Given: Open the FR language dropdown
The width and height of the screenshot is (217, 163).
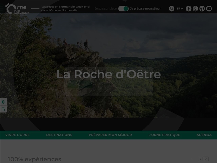Looking at the screenshot, I should (180, 8).
